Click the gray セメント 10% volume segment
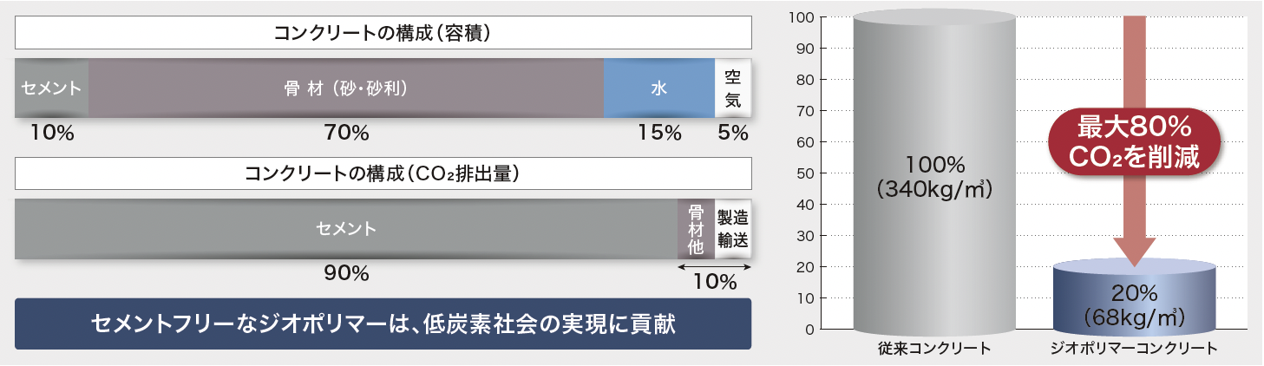Screen dimensions: 1264x366 tap(51, 88)
